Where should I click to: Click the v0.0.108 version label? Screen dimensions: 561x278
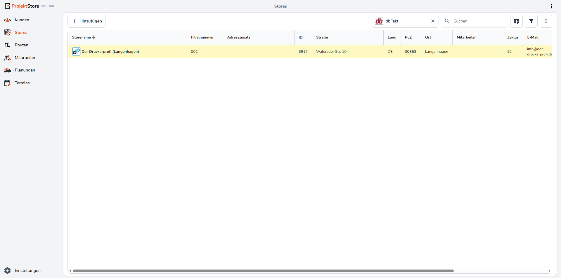coord(47,6)
